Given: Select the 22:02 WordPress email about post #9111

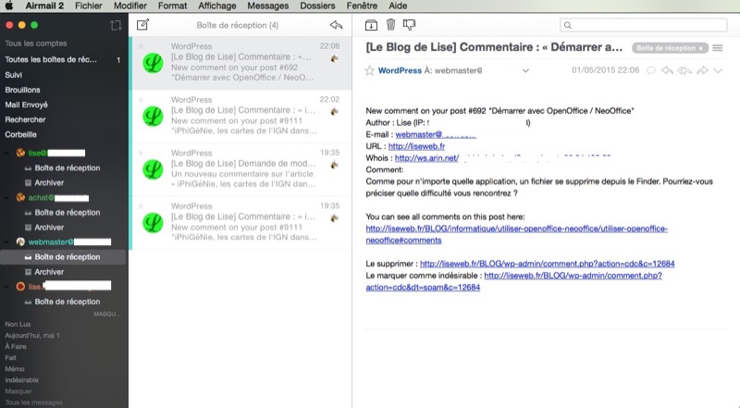Looking at the screenshot, I should click(240, 116).
